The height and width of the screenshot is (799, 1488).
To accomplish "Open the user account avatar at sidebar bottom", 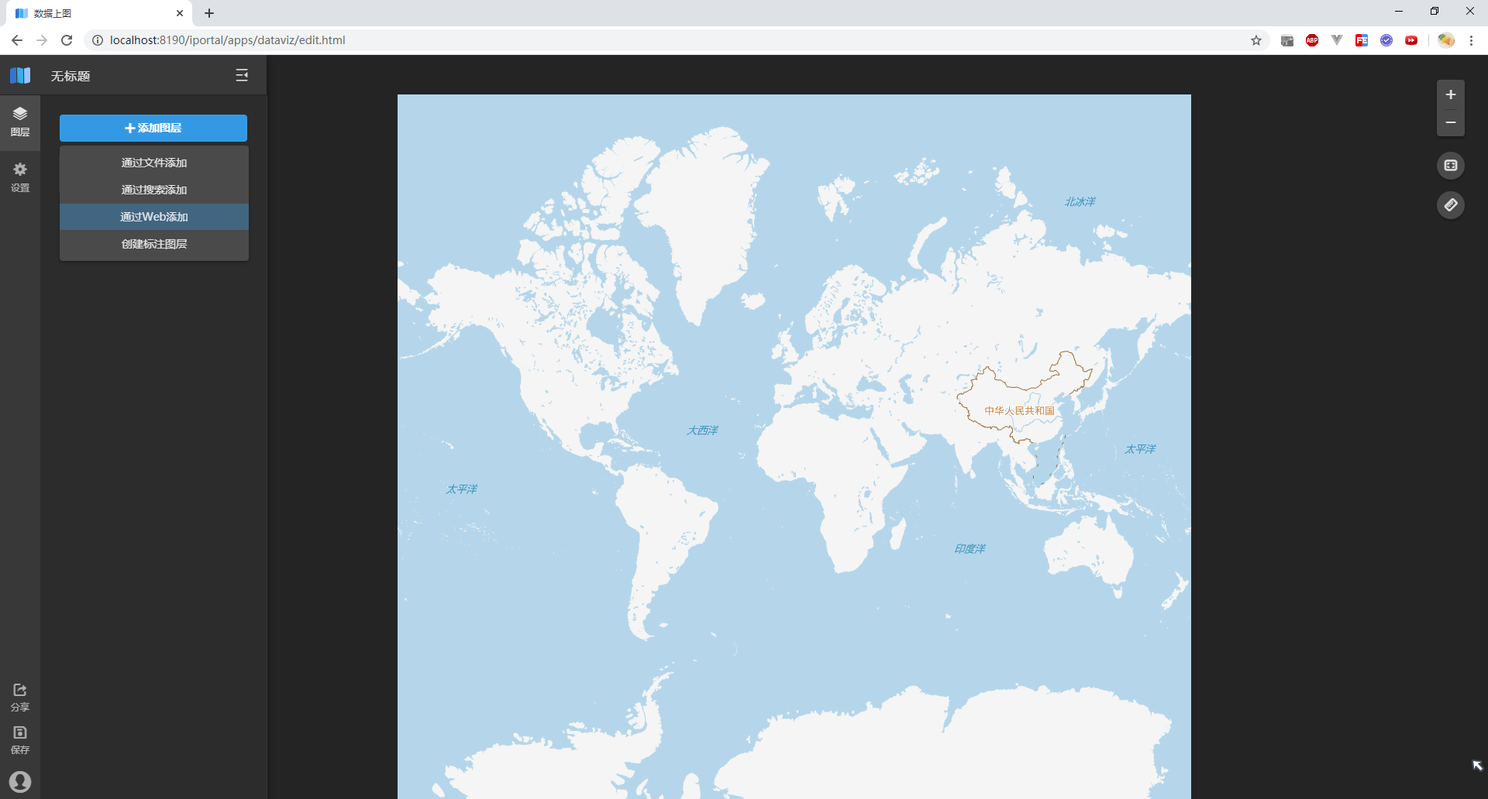I will [x=20, y=781].
